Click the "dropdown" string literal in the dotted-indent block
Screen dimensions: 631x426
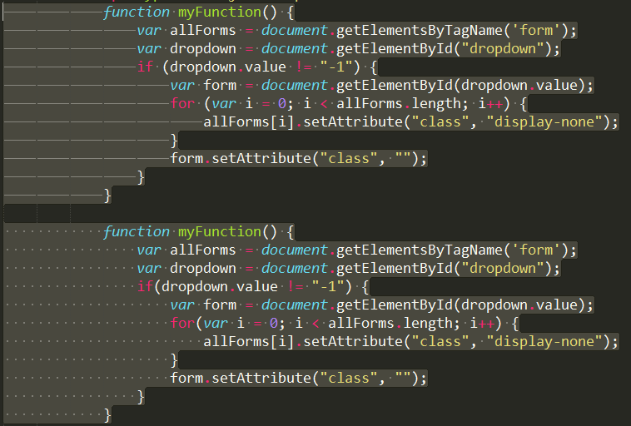pos(503,268)
